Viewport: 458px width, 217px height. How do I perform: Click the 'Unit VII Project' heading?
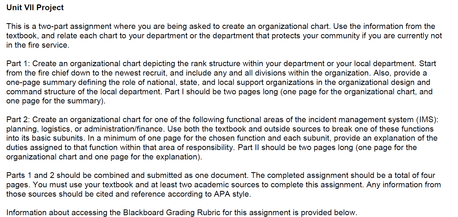35,8
